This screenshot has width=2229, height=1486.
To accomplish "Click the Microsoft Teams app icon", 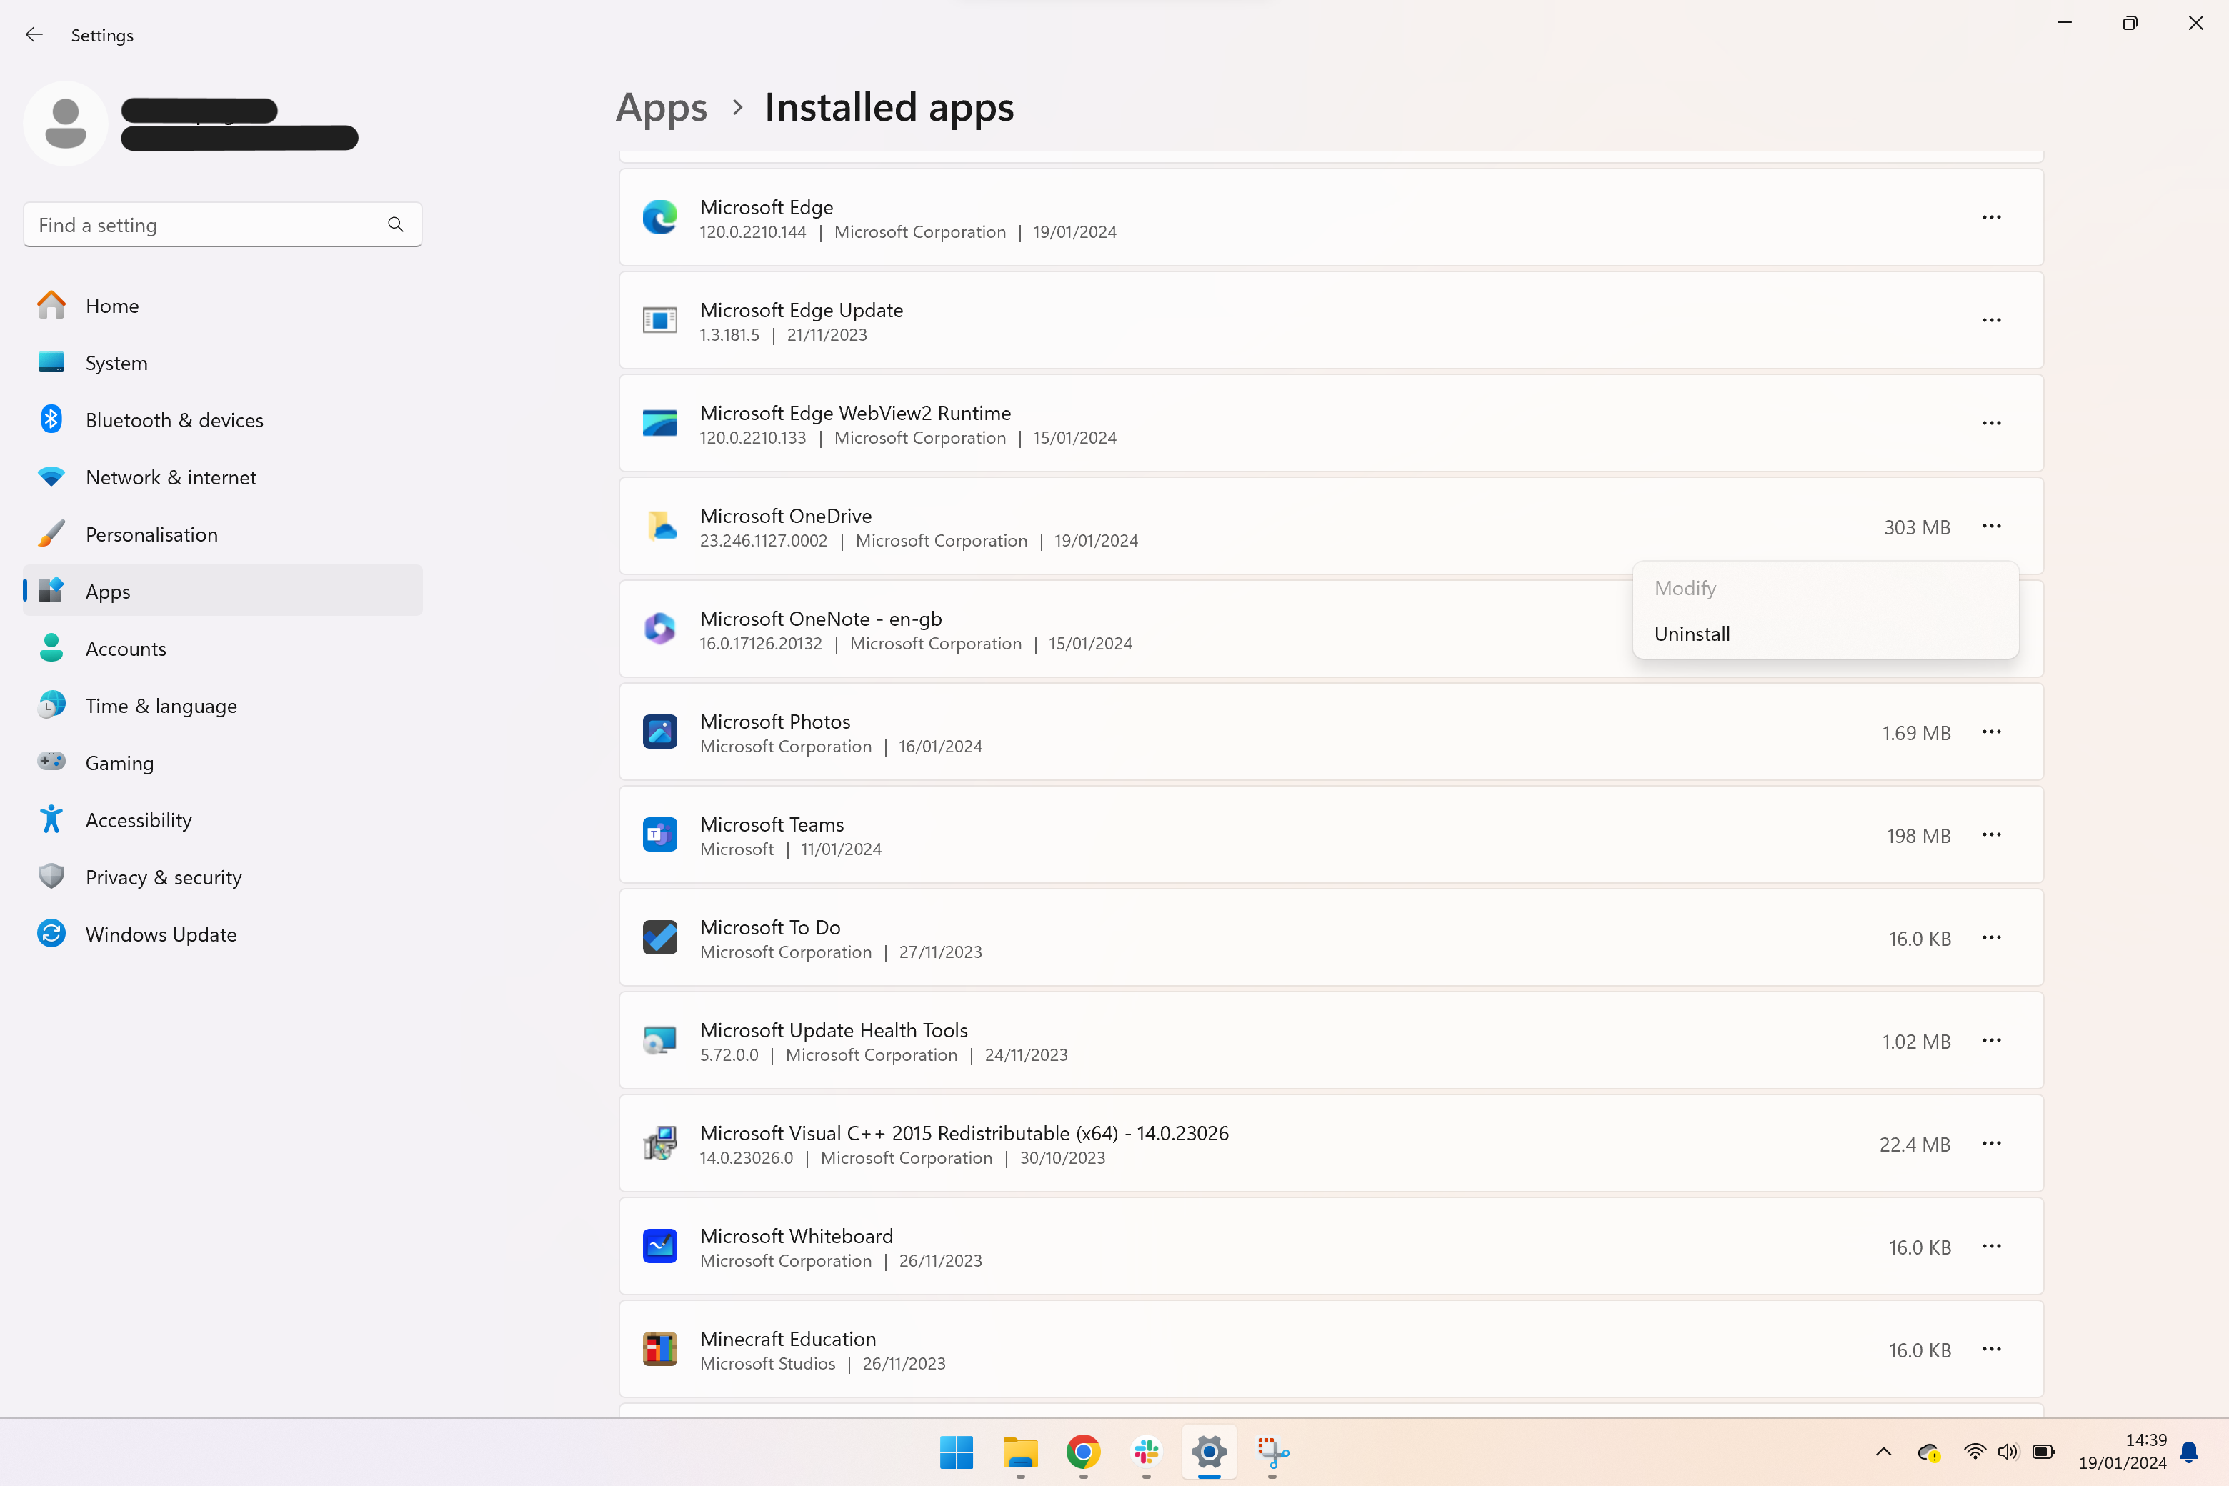I will click(x=659, y=835).
